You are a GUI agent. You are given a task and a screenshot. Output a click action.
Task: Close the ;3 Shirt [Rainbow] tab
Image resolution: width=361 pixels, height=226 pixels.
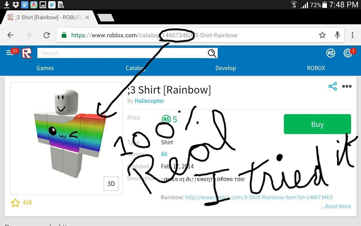[87, 18]
